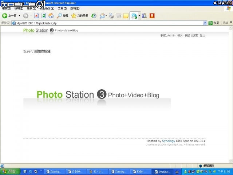Click the Back arrow icon in the toolbar
The image size is (233, 175).
click(5, 16)
